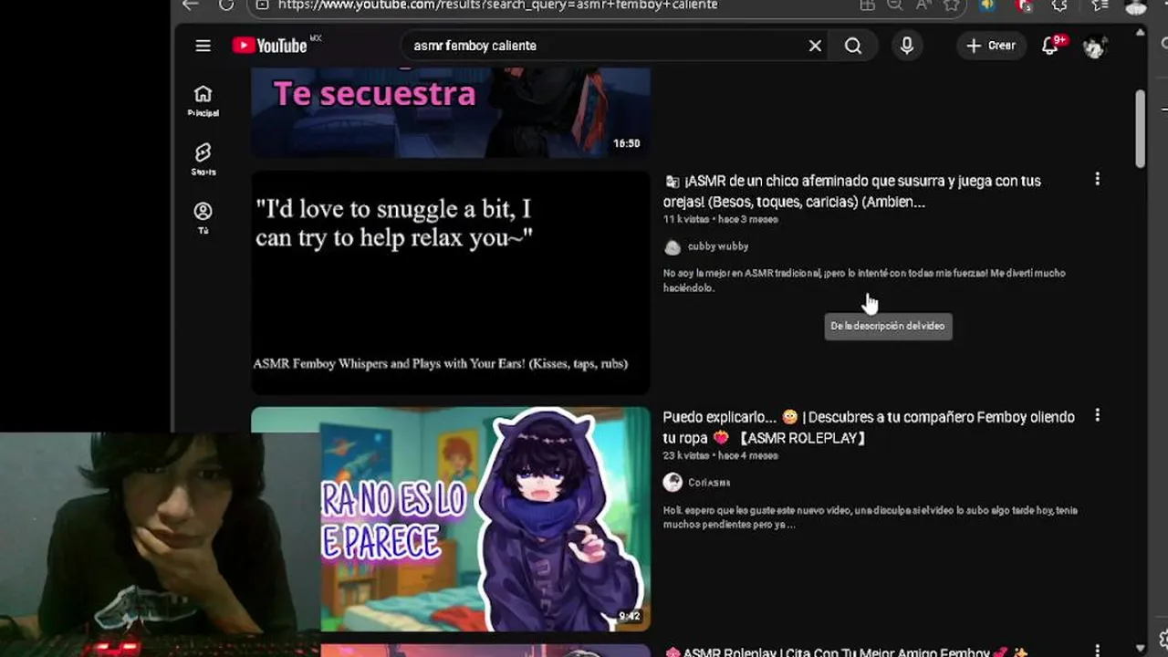Reload the page with the refresh icon
1168x657 pixels.
(x=226, y=5)
